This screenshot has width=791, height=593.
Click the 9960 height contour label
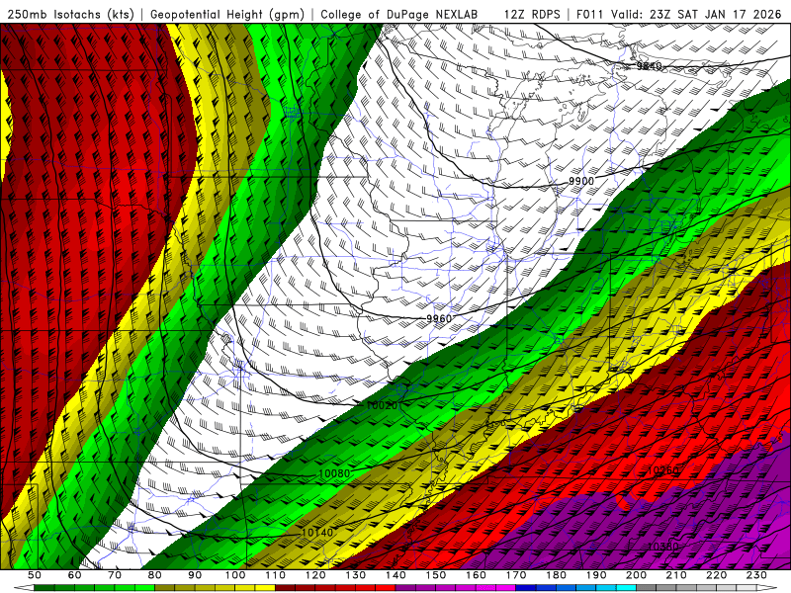[x=439, y=318]
